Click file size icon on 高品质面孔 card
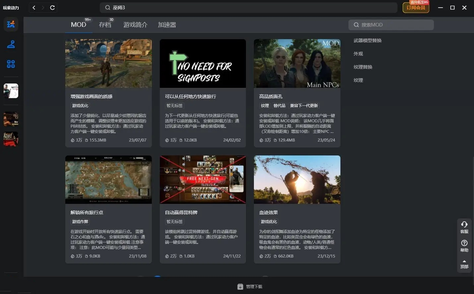Screen dimensions: 474x294 (x=275, y=140)
